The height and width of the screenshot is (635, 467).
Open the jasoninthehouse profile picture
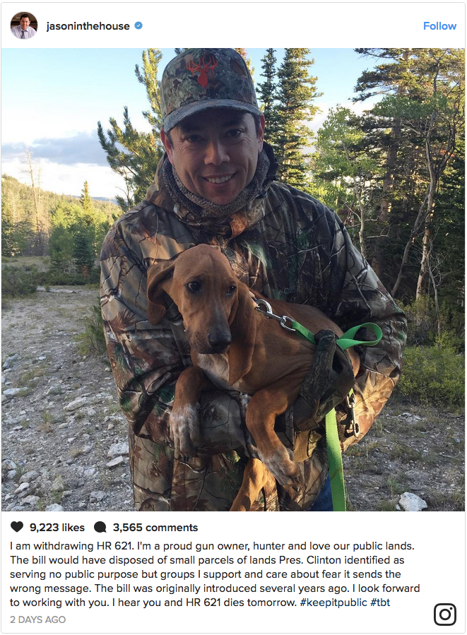pyautogui.click(x=23, y=25)
